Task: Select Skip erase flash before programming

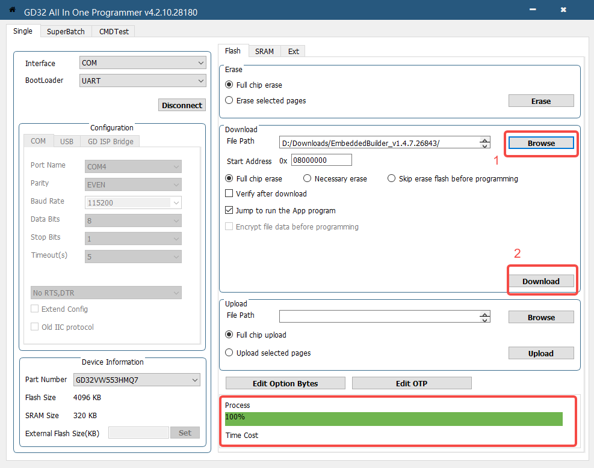Action: point(392,178)
